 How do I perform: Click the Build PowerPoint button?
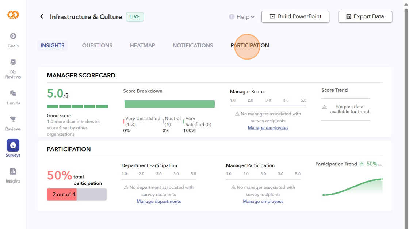coord(295,16)
